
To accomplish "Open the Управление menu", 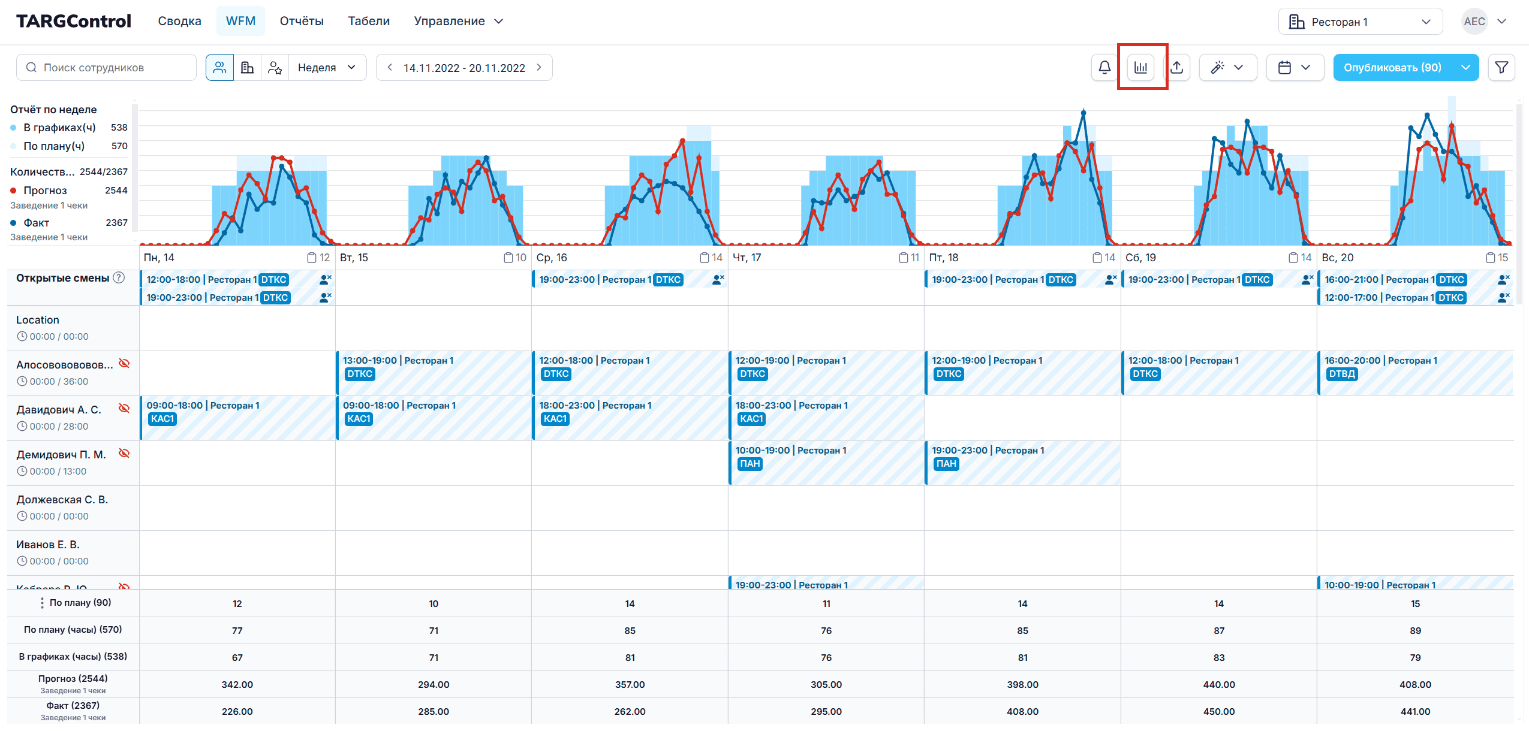I will click(x=458, y=21).
